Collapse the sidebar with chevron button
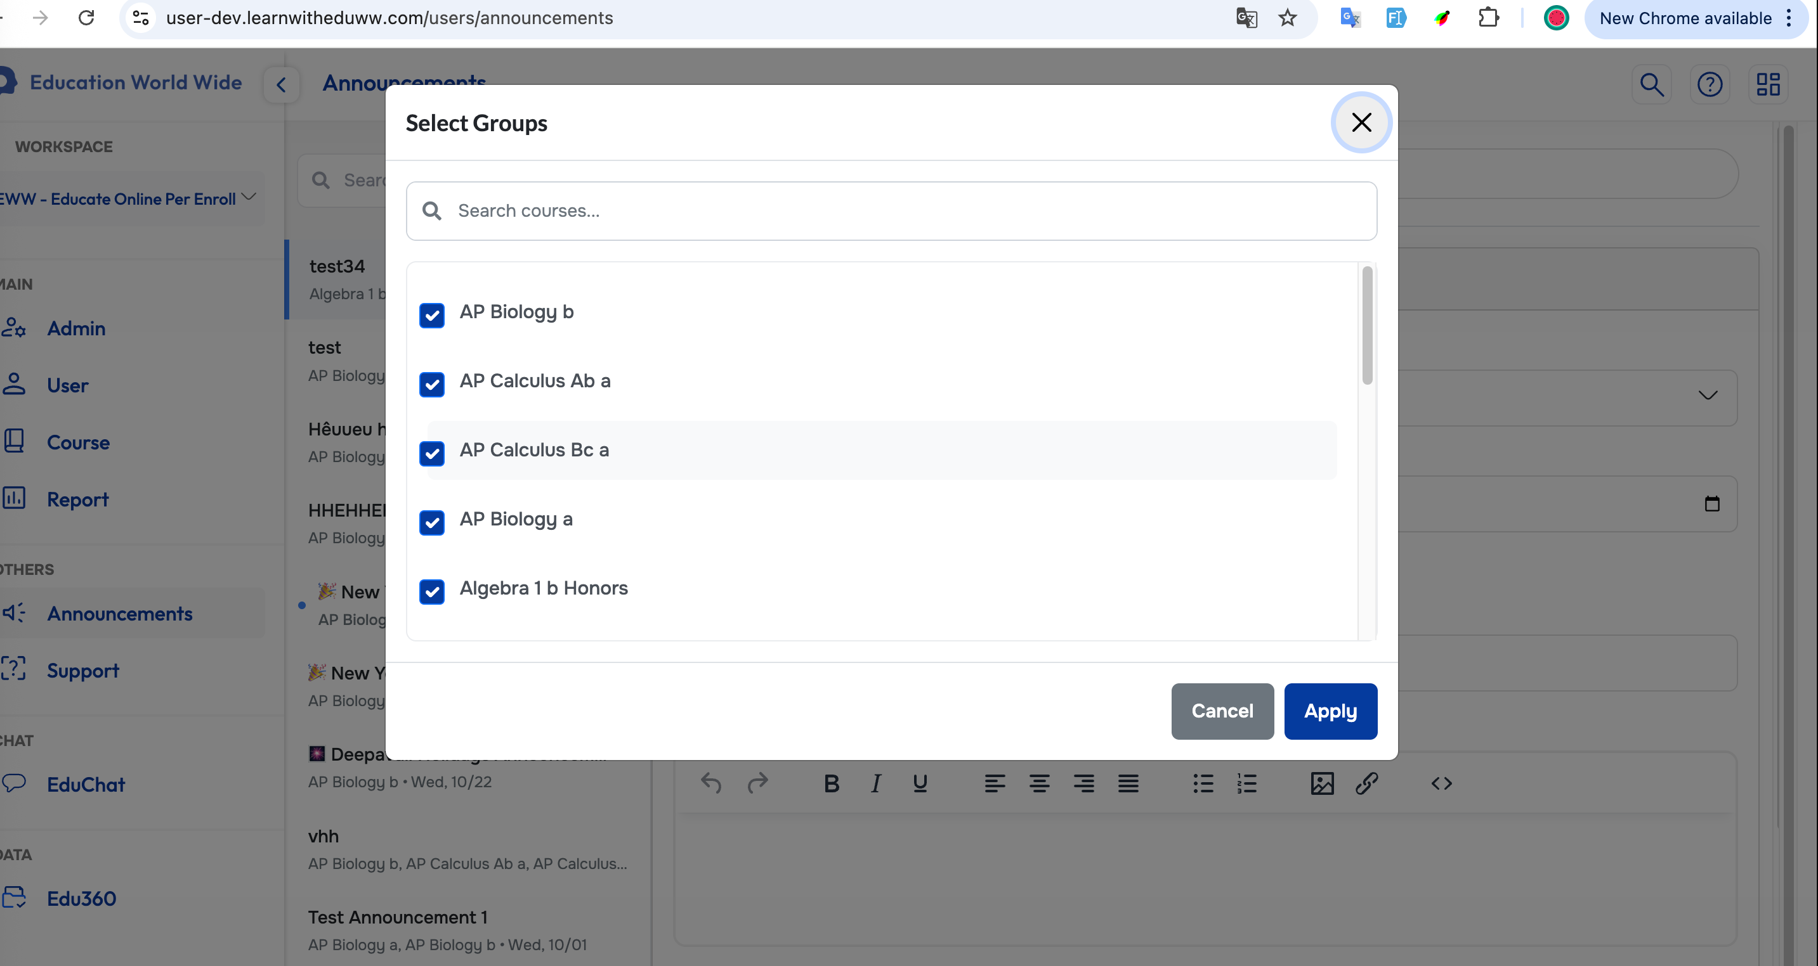 point(282,86)
